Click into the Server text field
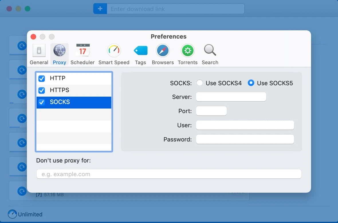 coord(231,97)
